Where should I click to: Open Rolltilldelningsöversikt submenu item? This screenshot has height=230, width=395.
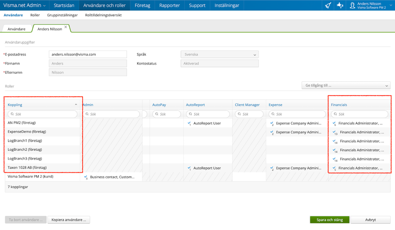click(x=103, y=15)
